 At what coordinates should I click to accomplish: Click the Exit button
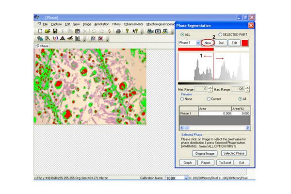click(242, 162)
